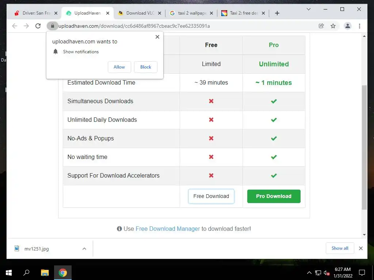
Task: Click the red X for No-Ads & Popups
Action: [x=211, y=138]
